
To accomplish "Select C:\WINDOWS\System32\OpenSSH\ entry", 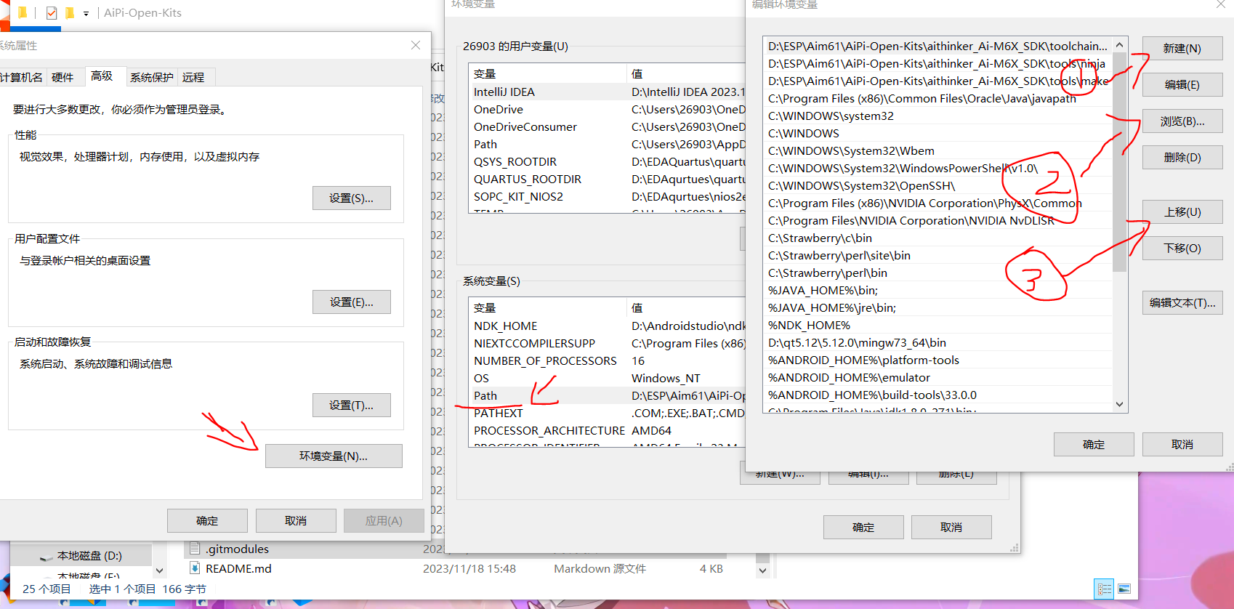I will click(x=937, y=186).
